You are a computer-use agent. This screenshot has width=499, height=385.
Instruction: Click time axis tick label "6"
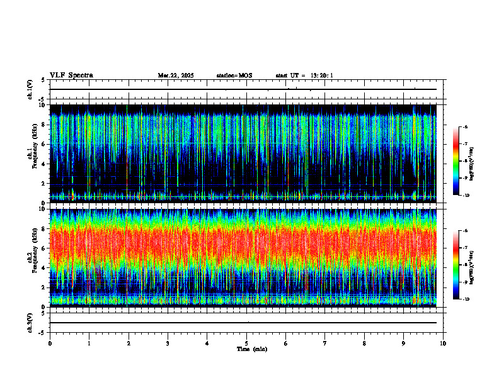pos(286,343)
